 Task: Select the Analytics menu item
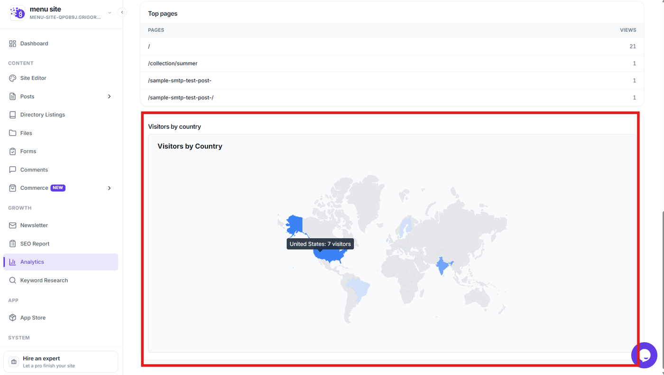point(61,262)
